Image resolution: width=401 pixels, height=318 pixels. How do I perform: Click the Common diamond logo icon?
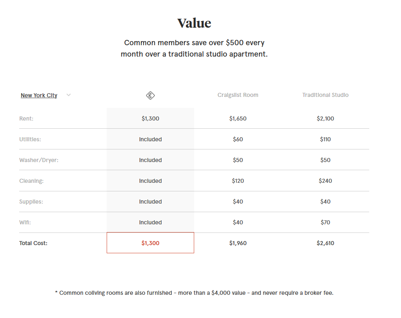(150, 95)
